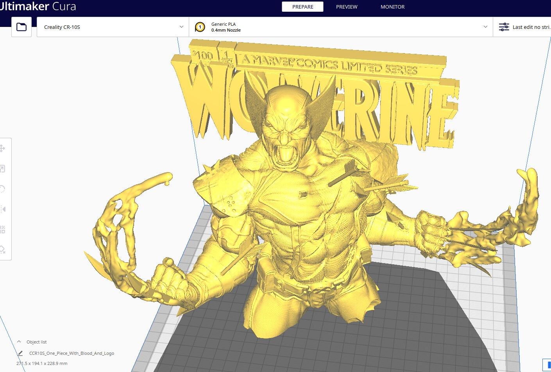Select the Mirror tool
Viewport: 551px width, 372px height.
(3, 209)
